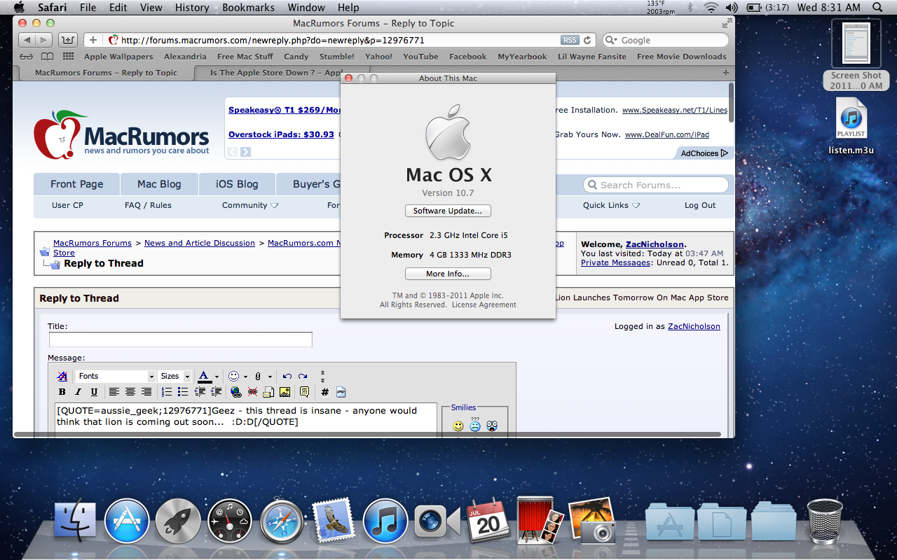Screen dimensions: 897x560
Task: Insert ordered numbered list
Action: click(166, 392)
